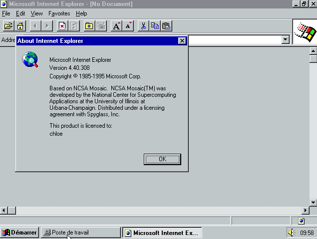Click the vertical scrollbar up arrow
The width and height of the screenshot is (317, 239).
[x=313, y=51]
